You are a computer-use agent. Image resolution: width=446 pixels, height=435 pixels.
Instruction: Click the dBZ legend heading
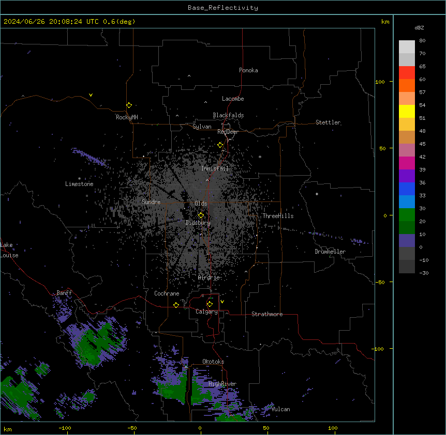click(419, 27)
